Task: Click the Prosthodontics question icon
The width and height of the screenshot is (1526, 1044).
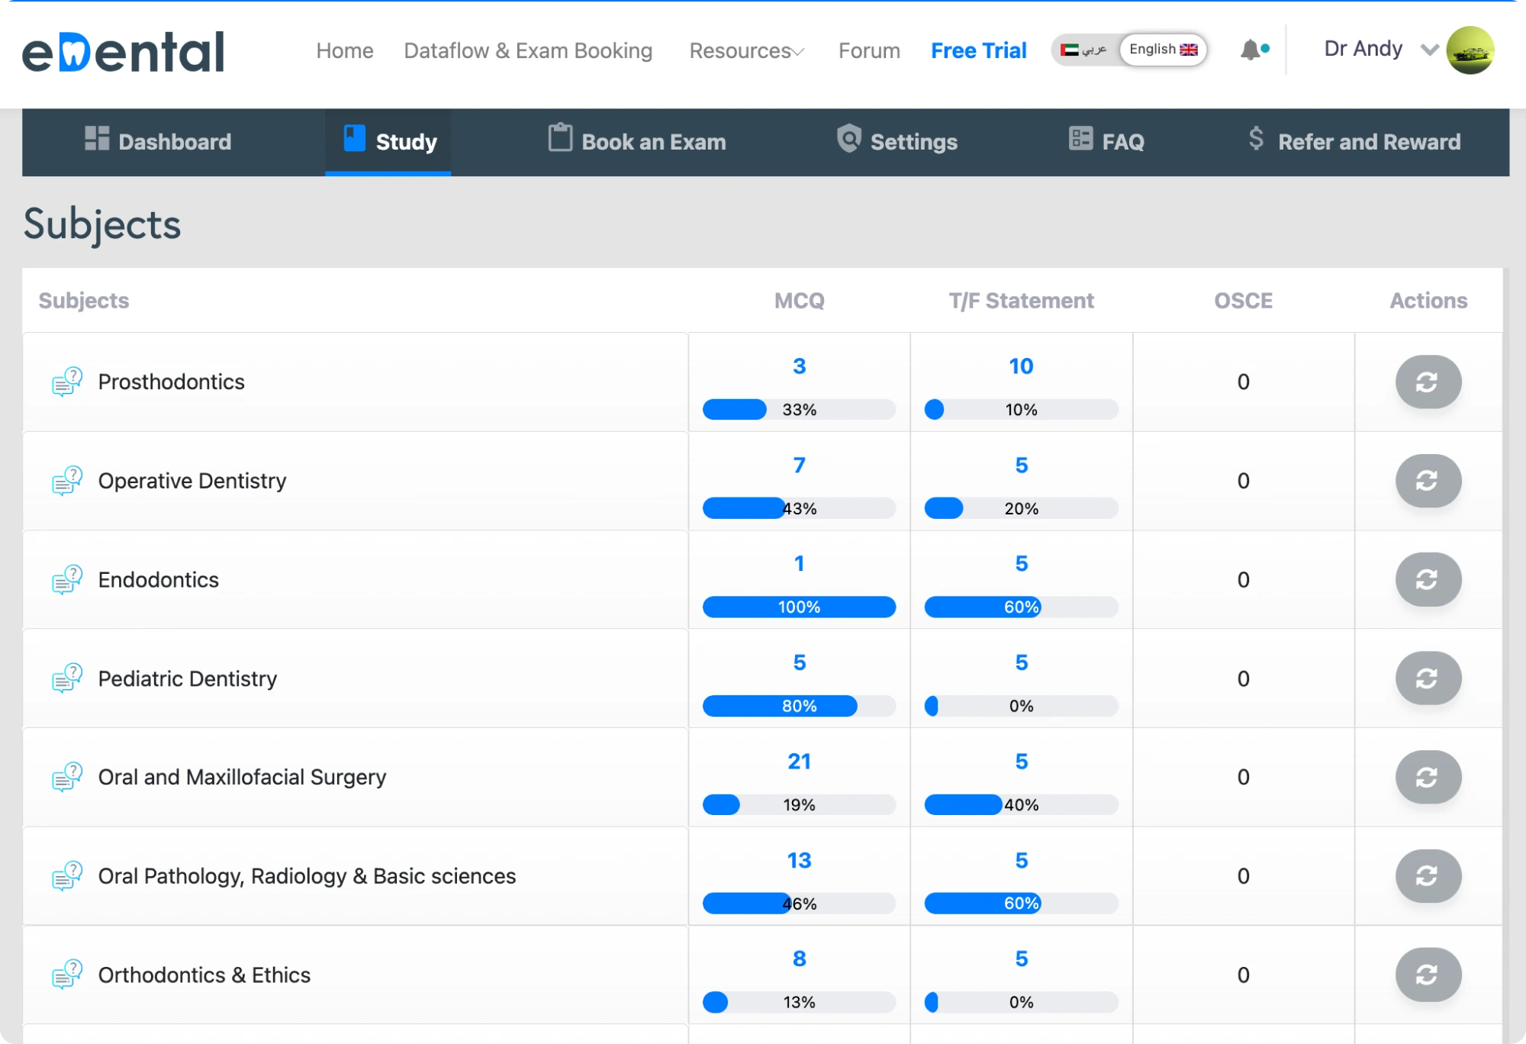Action: coord(67,382)
